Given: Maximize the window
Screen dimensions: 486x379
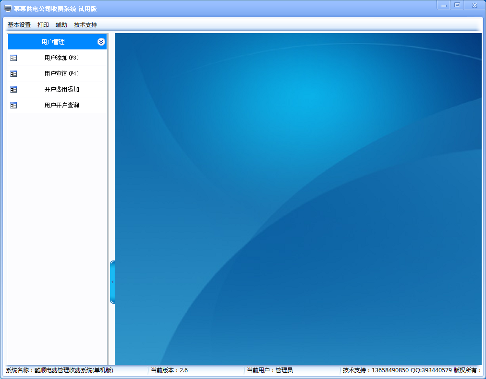Looking at the screenshot, I should click(x=457, y=5).
